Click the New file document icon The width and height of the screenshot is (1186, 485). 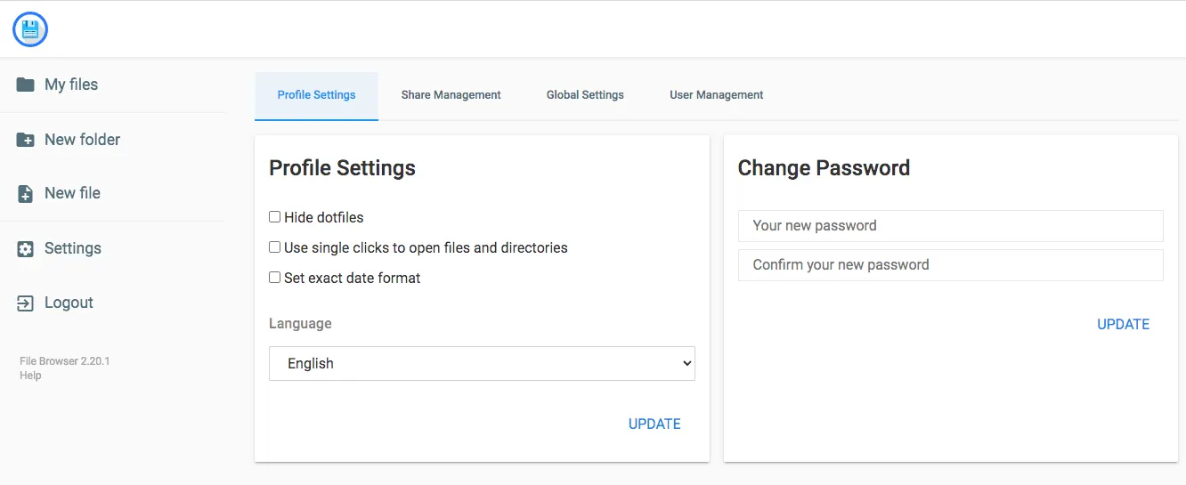26,193
